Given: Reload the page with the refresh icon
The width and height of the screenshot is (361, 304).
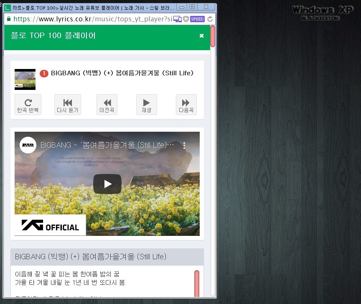Looking at the screenshot, I should tap(210, 19).
